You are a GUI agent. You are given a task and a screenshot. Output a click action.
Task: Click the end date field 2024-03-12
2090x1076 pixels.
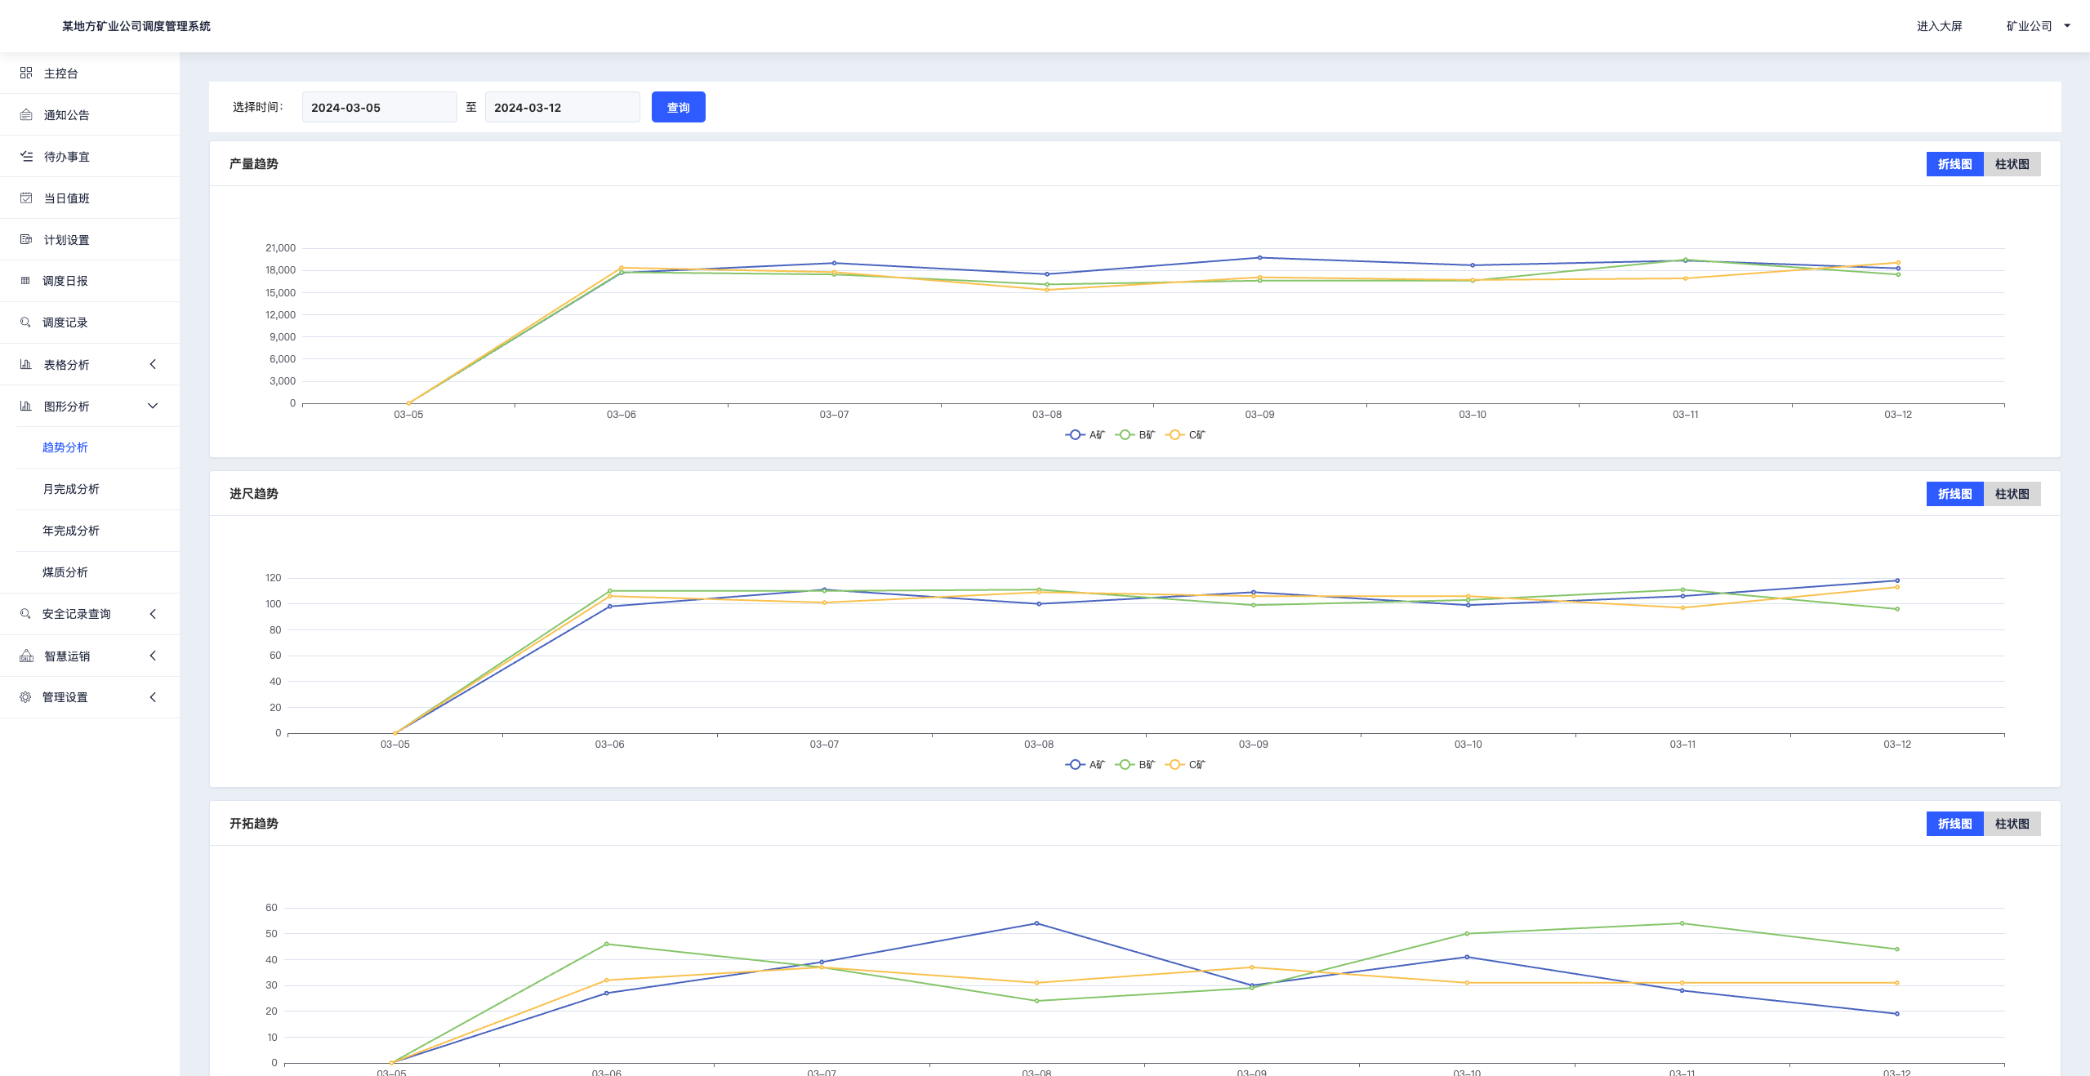pyautogui.click(x=562, y=107)
